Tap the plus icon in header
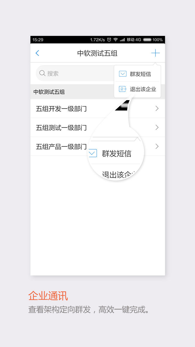 [155, 53]
